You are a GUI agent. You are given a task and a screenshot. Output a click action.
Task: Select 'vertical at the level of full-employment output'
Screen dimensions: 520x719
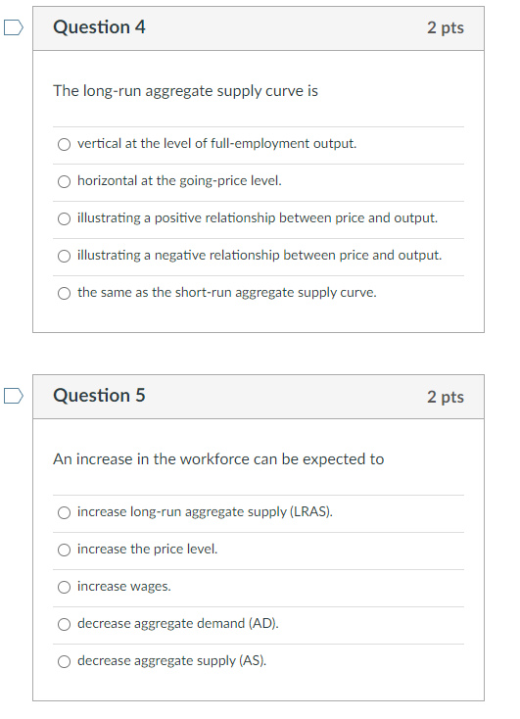point(65,144)
